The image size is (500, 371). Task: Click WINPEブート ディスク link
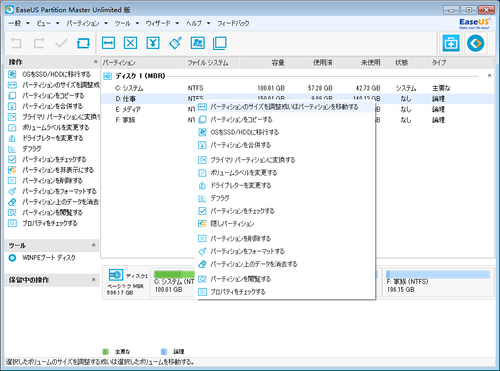[49, 258]
